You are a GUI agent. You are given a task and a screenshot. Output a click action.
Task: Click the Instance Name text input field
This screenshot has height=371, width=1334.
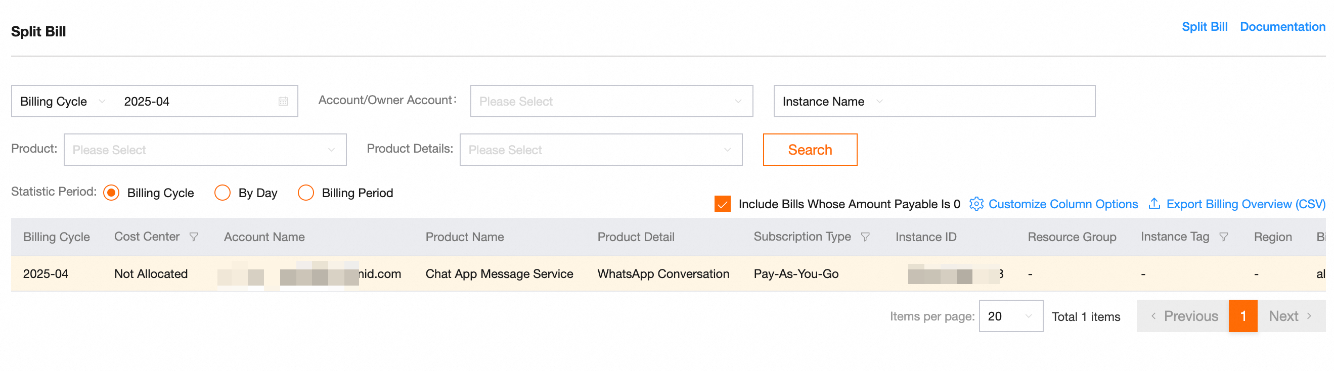989,102
